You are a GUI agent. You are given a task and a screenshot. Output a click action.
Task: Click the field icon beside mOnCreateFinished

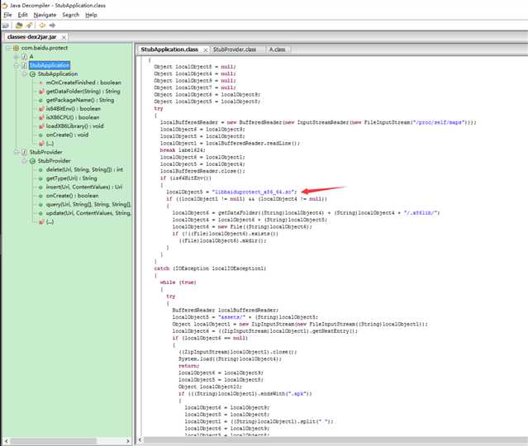(41, 83)
